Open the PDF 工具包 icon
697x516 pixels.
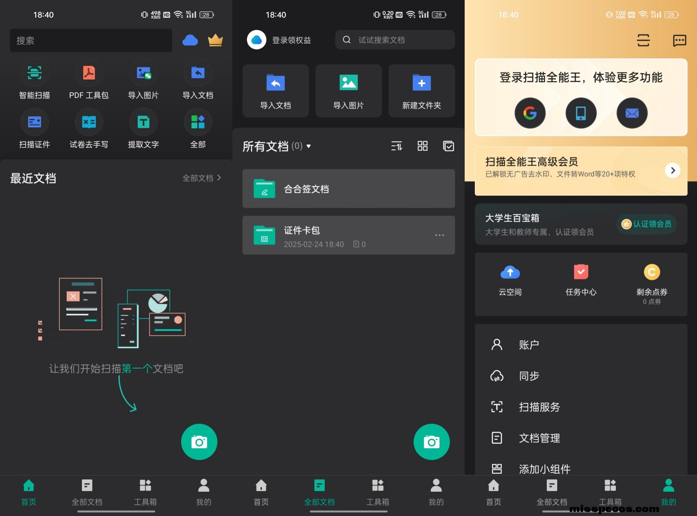coord(89,73)
